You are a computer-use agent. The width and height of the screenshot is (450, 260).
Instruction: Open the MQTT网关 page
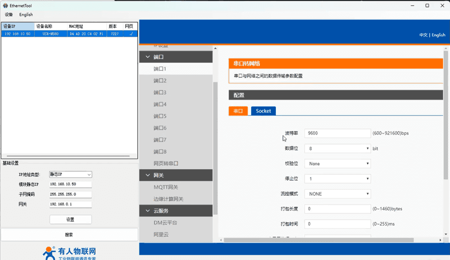coord(166,187)
